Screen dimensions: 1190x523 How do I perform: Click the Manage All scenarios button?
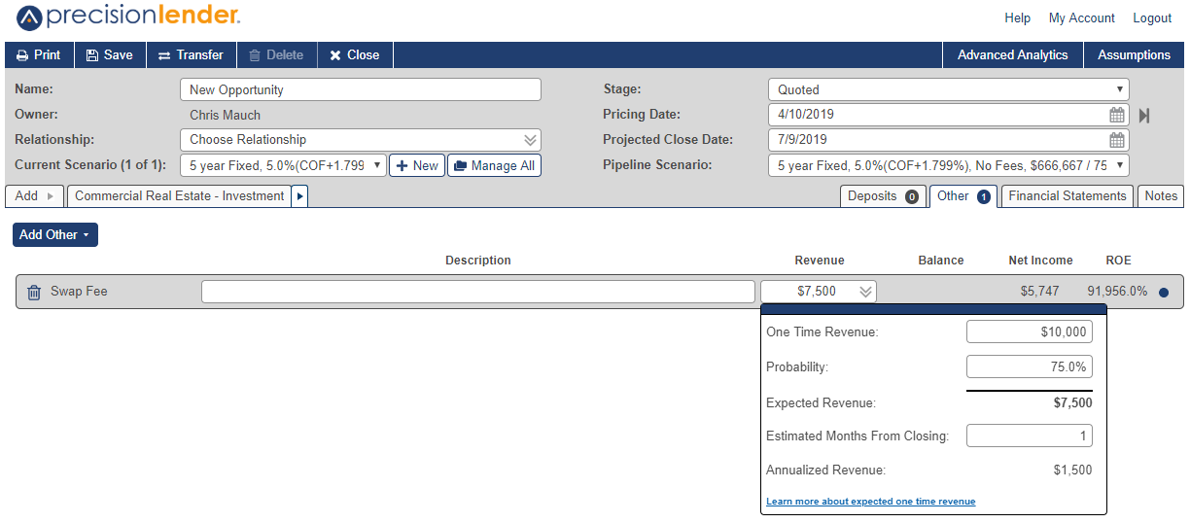494,165
